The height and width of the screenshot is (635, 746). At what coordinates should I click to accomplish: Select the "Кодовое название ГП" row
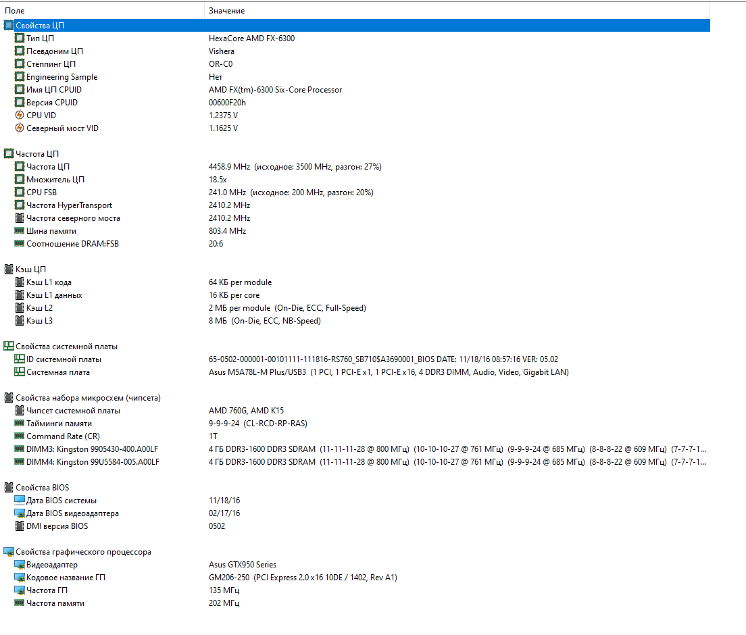click(66, 578)
